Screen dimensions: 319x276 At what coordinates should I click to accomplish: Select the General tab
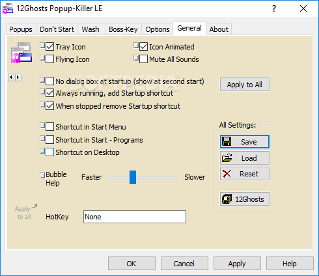point(189,28)
